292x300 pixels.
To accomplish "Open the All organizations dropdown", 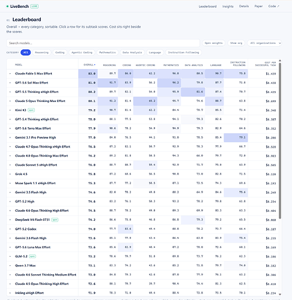I will pyautogui.click(x=264, y=43).
